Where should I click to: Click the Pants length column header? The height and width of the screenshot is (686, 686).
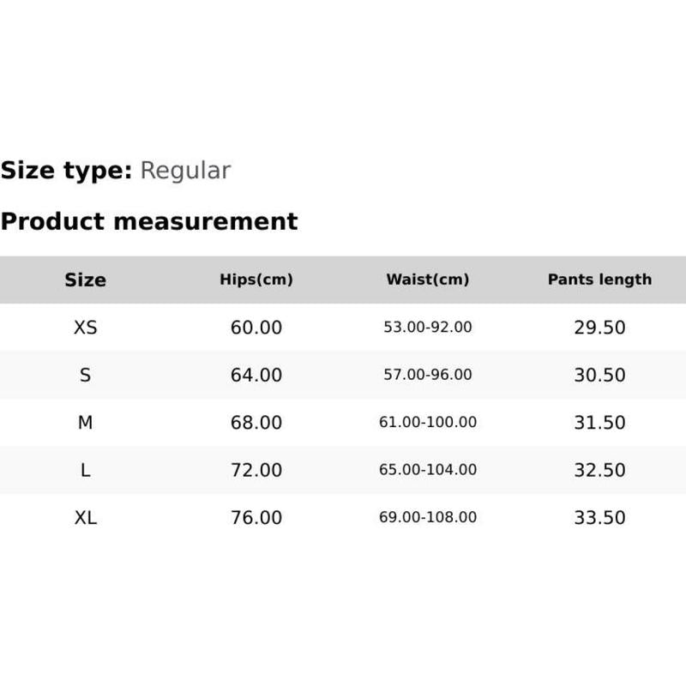(599, 280)
